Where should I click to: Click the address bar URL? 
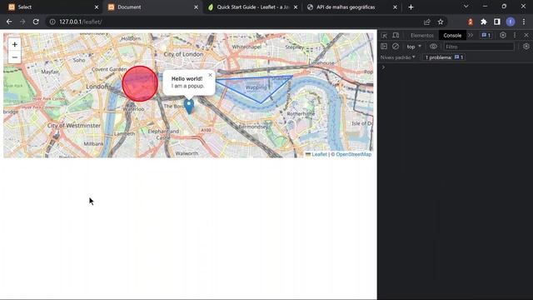point(81,22)
